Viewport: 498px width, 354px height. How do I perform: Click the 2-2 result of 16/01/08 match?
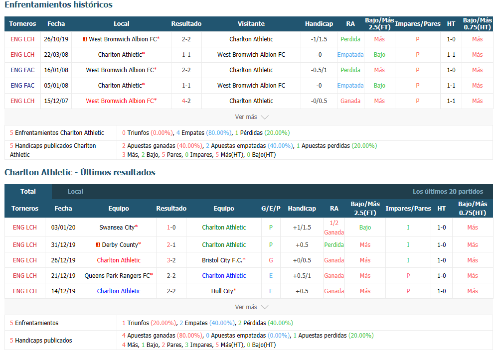(x=186, y=70)
